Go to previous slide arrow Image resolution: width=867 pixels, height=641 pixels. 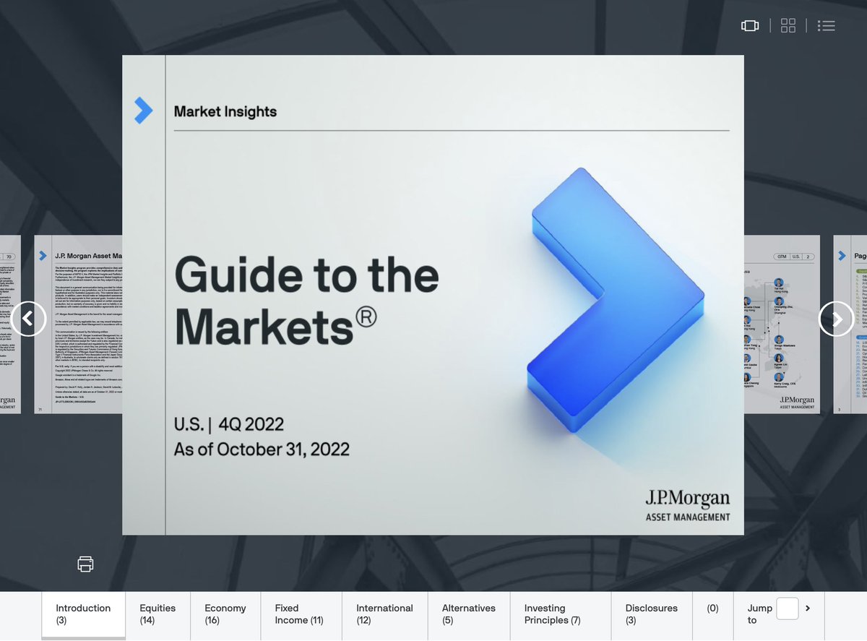click(x=29, y=319)
